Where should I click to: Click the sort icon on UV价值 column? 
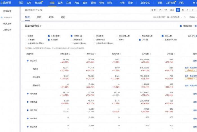click(x=174, y=54)
